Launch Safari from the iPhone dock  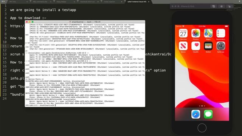(x=196, y=114)
